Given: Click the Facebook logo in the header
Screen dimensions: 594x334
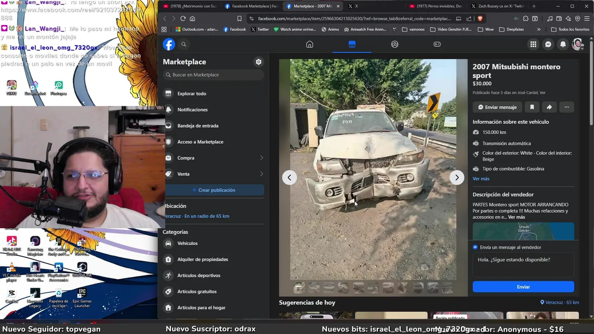Looking at the screenshot, I should point(169,44).
